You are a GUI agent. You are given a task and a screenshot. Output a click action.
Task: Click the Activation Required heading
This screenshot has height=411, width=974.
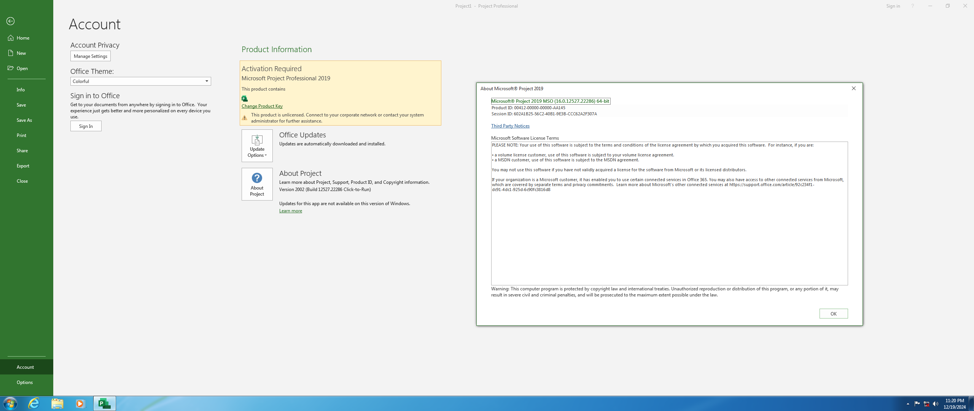point(272,68)
